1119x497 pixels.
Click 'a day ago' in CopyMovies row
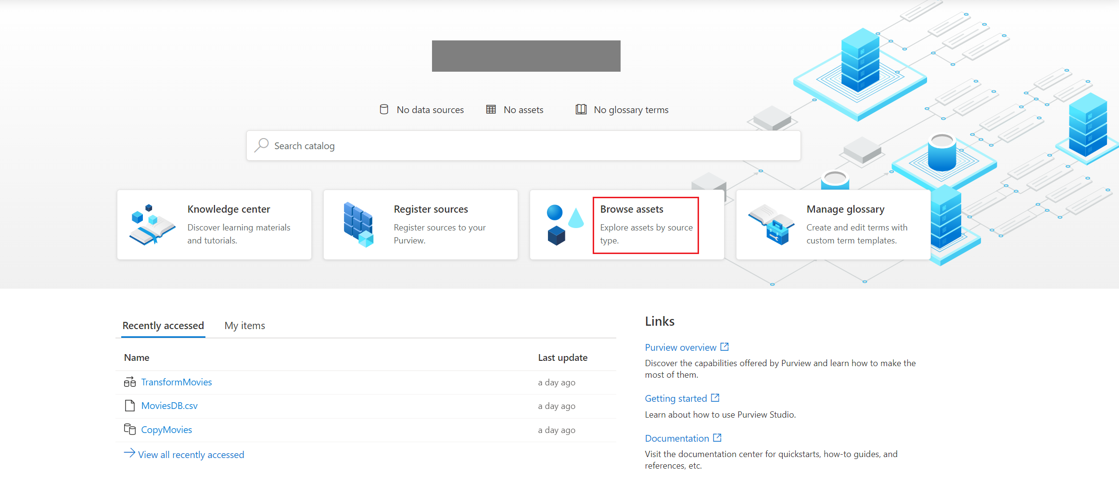557,430
